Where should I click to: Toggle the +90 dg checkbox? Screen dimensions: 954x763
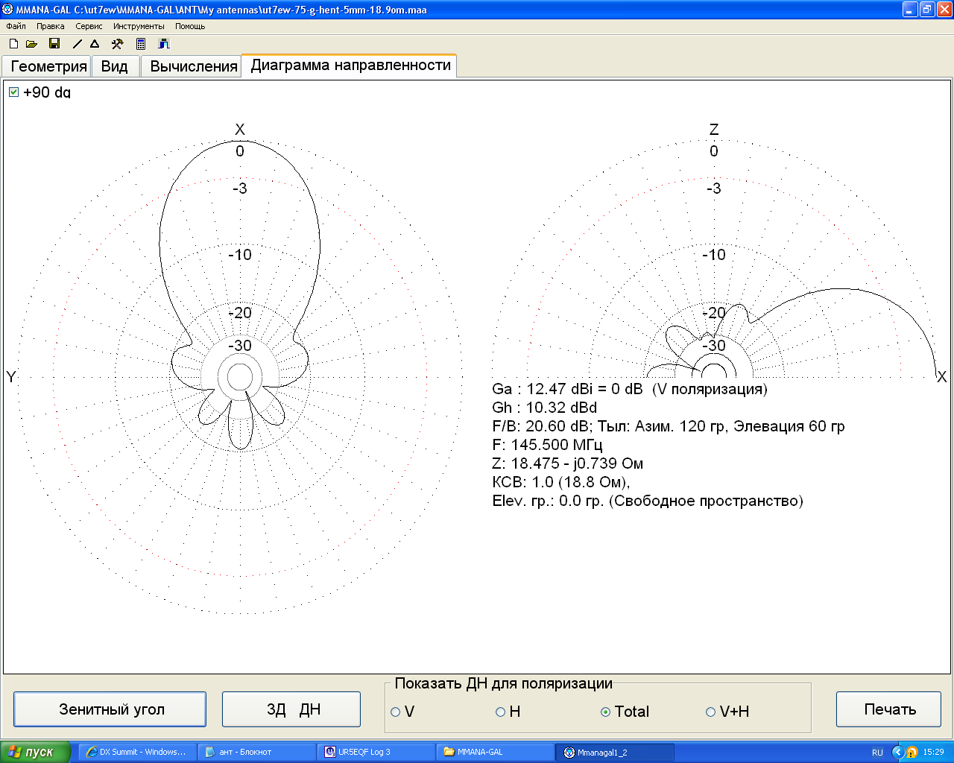(13, 92)
